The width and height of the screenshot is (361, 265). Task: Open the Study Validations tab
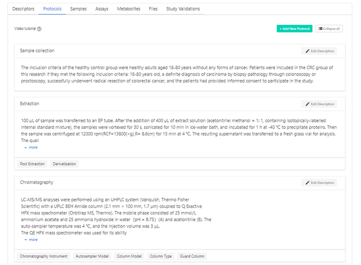(183, 9)
